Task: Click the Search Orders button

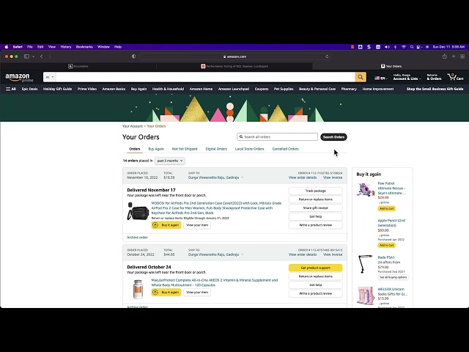Action: (333, 137)
